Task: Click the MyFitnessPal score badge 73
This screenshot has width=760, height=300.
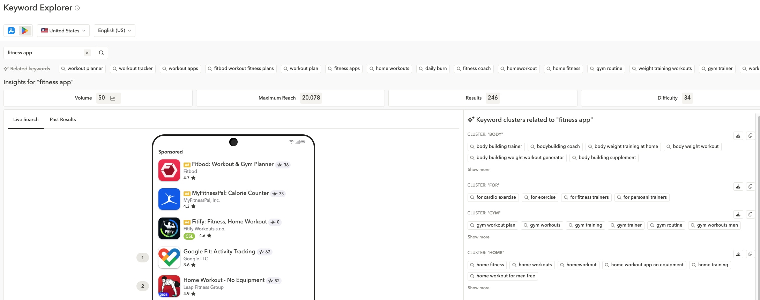Action: (278, 194)
